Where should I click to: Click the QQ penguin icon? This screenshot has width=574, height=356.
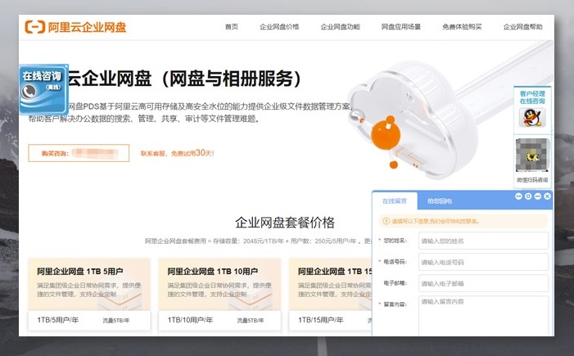pos(532,118)
